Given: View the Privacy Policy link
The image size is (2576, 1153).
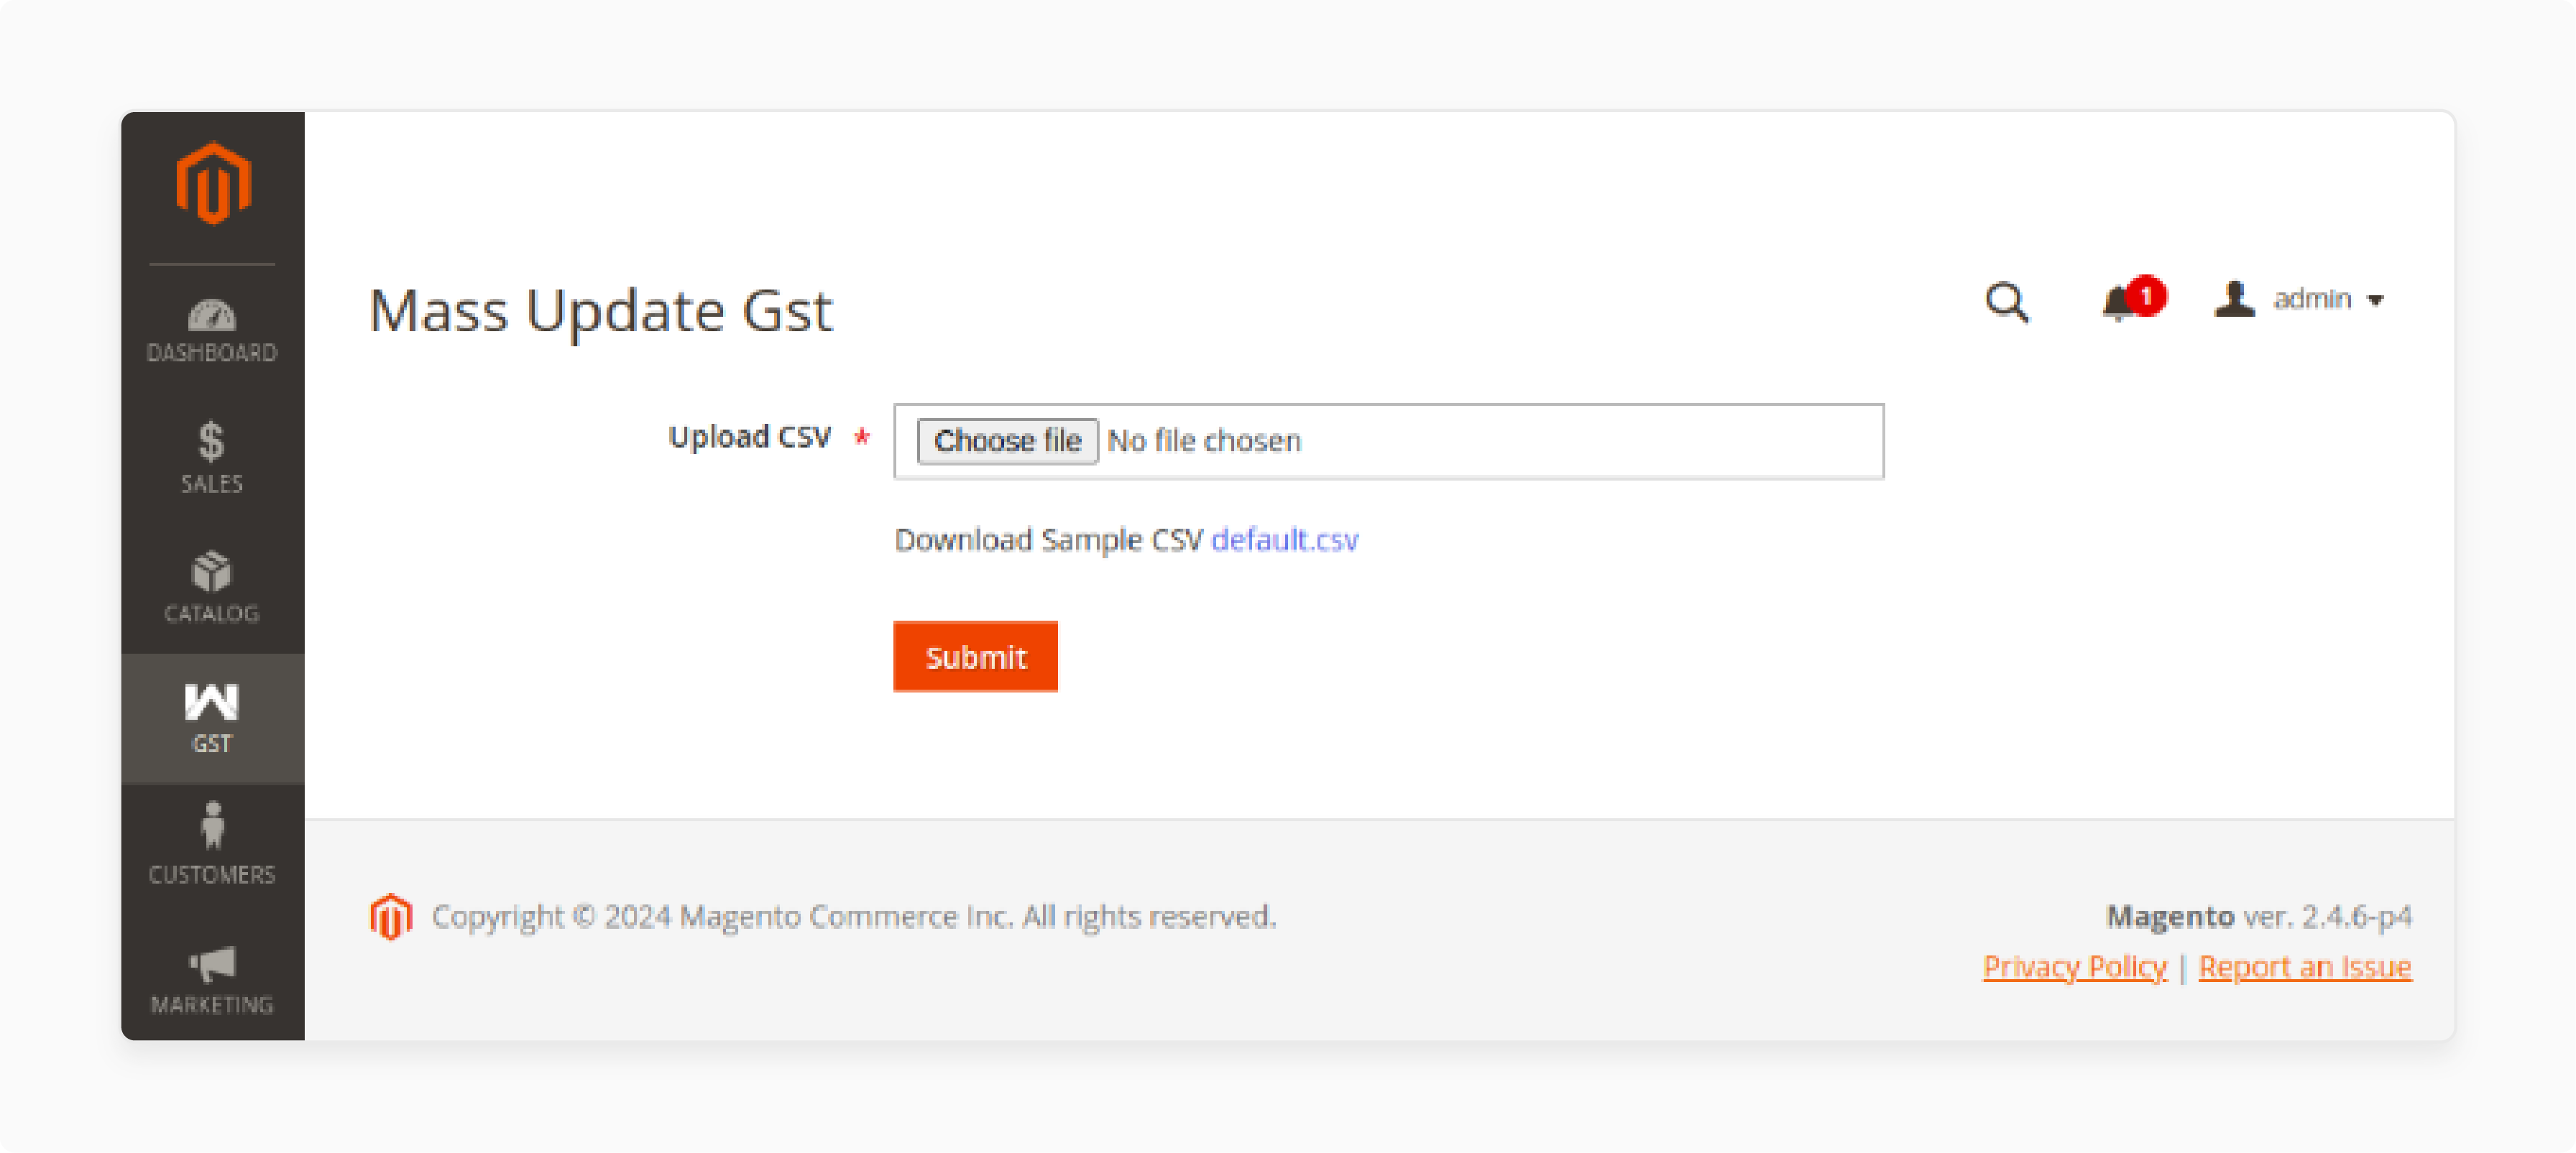Looking at the screenshot, I should click(x=2074, y=966).
